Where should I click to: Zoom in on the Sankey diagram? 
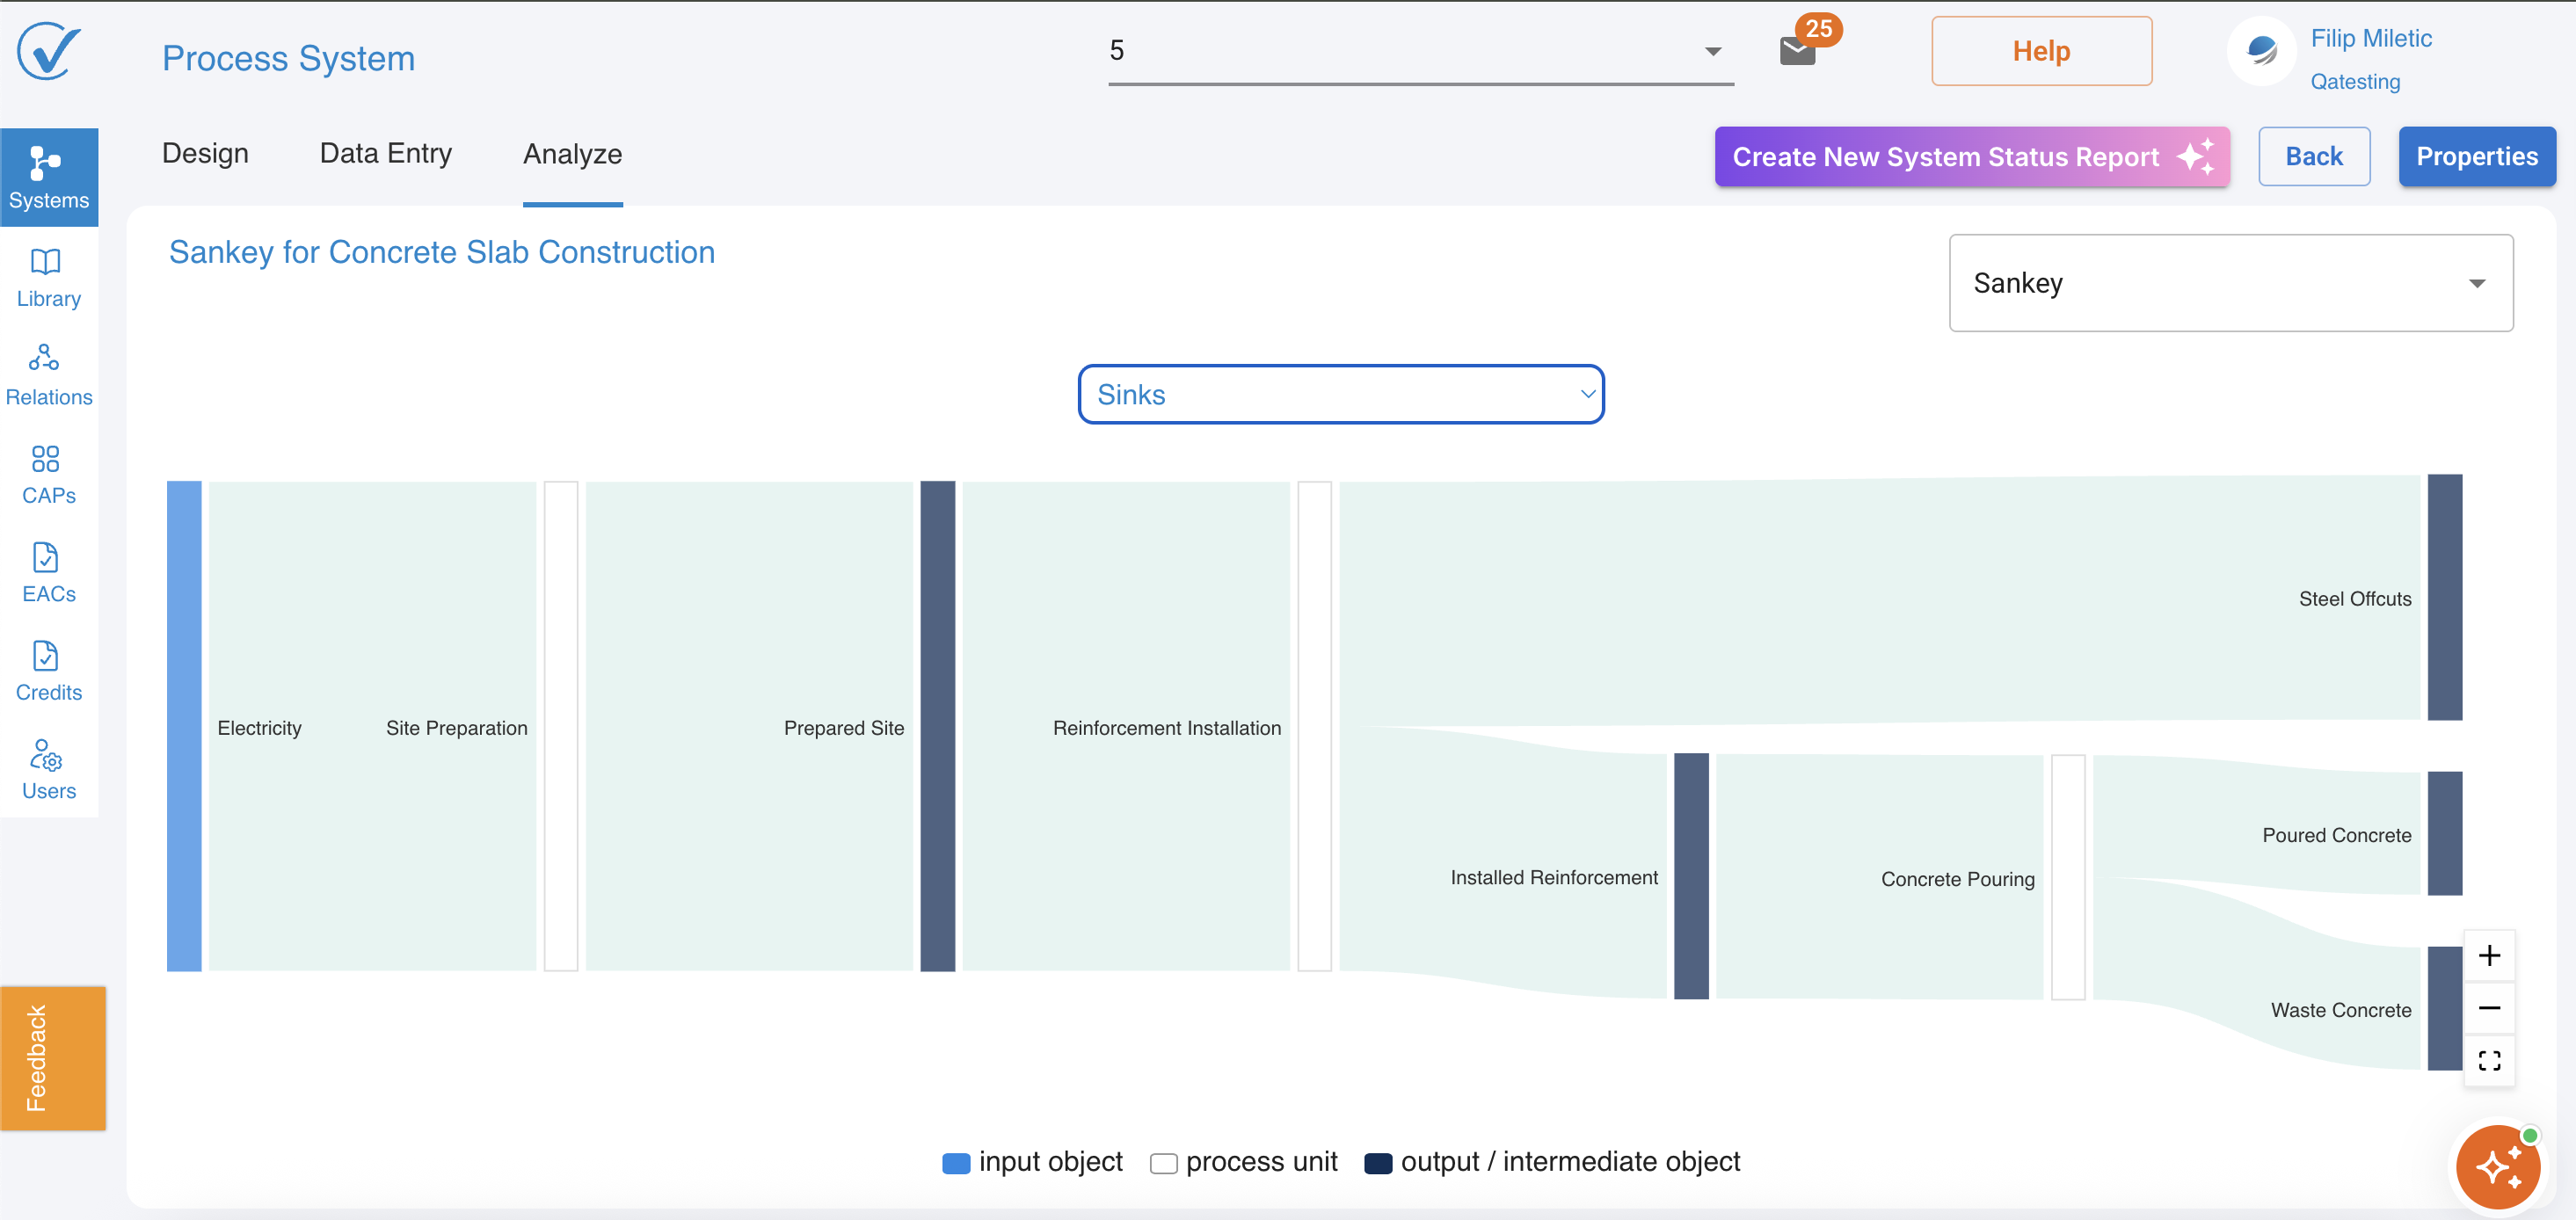[2489, 956]
